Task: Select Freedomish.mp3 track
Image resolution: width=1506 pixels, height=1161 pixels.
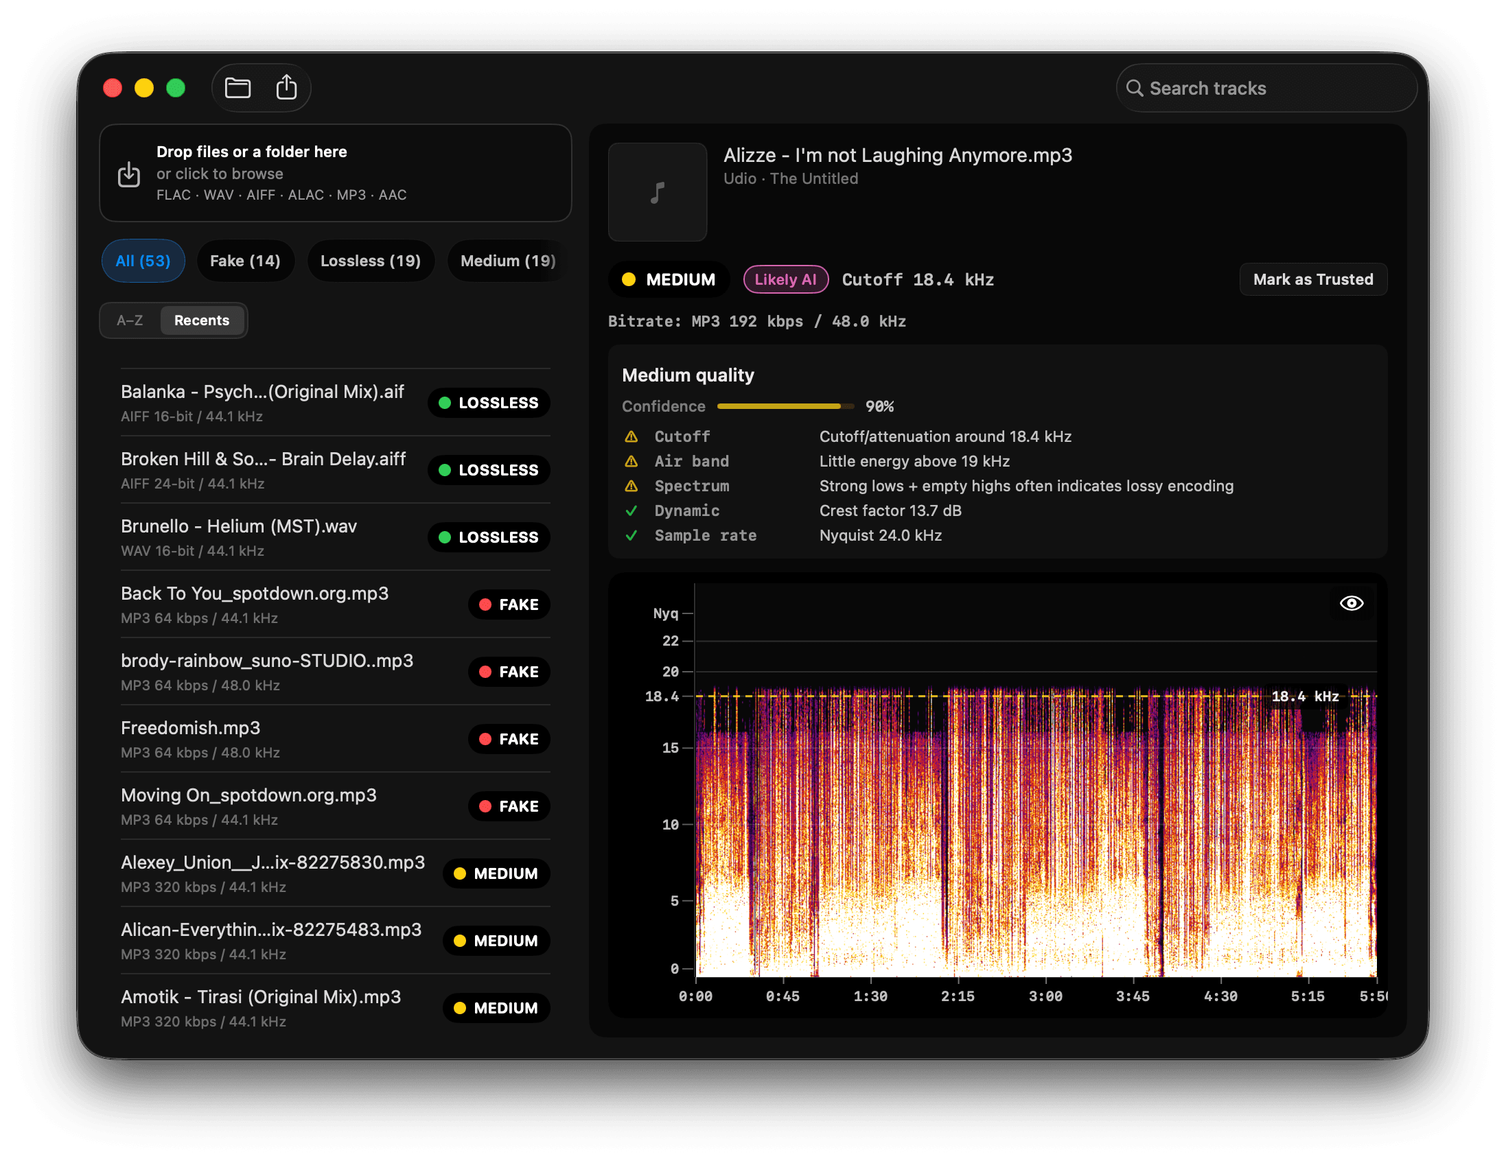Action: [335, 738]
